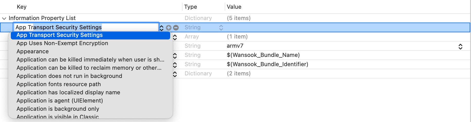Pick Appearance from the key list
Screen dimensions: 471x122
(33, 52)
